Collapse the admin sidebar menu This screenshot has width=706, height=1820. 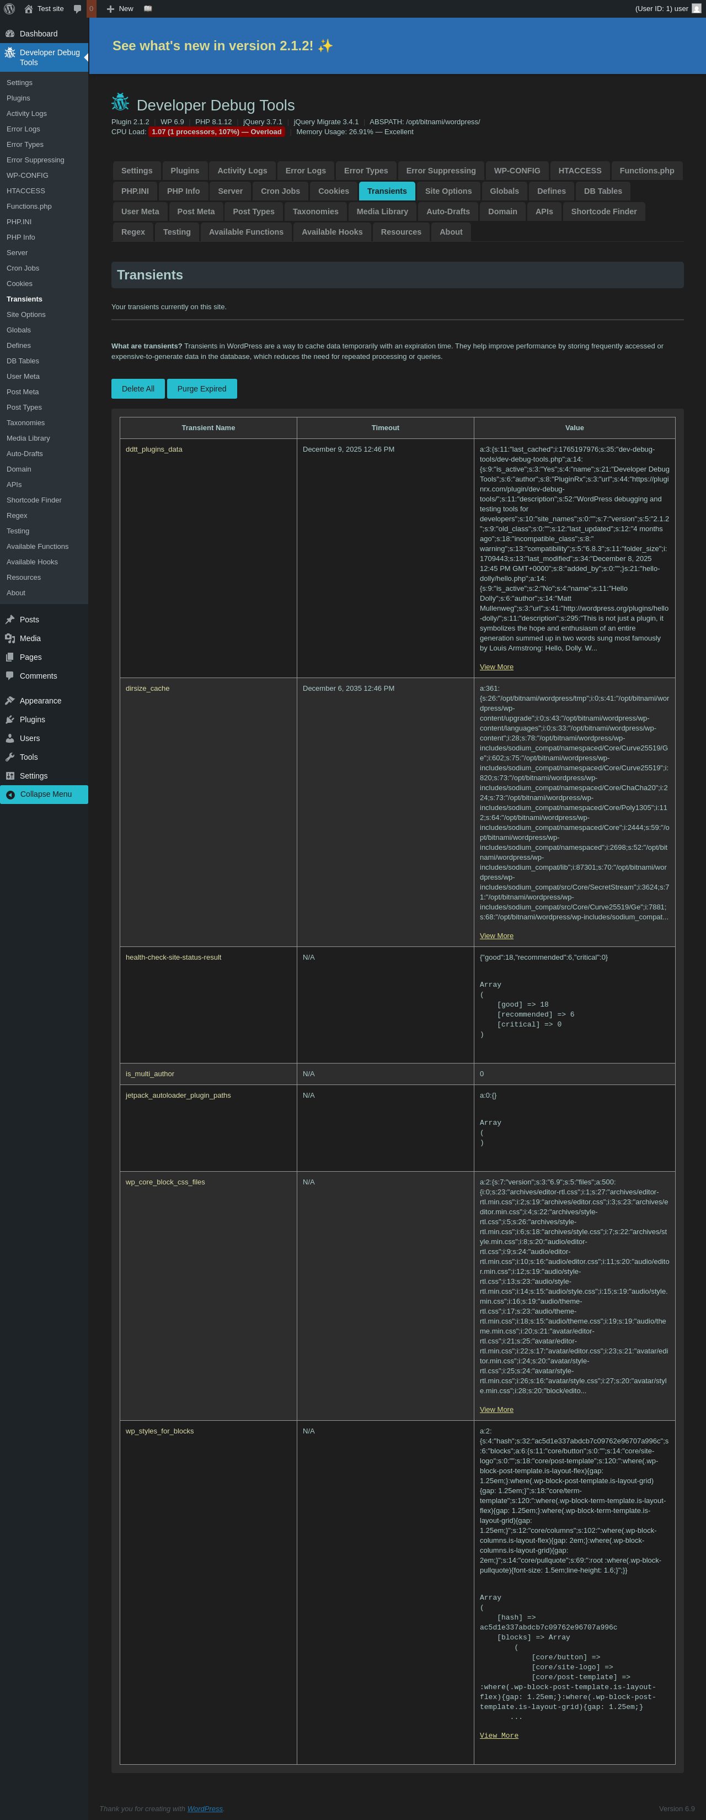click(45, 794)
